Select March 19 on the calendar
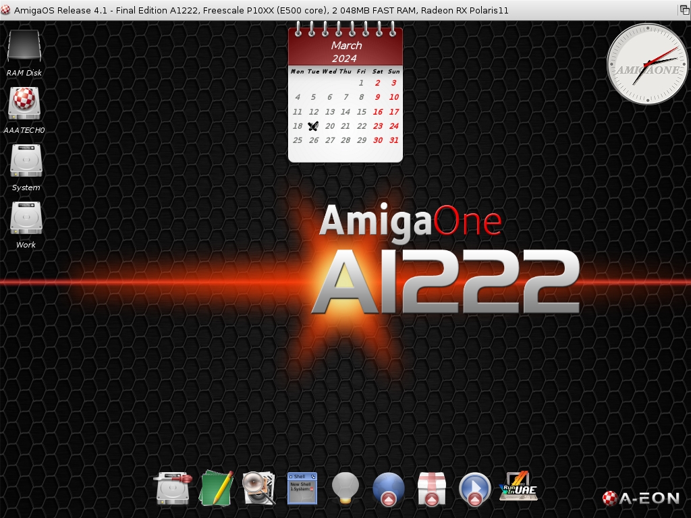This screenshot has height=518, width=691. tap(313, 126)
